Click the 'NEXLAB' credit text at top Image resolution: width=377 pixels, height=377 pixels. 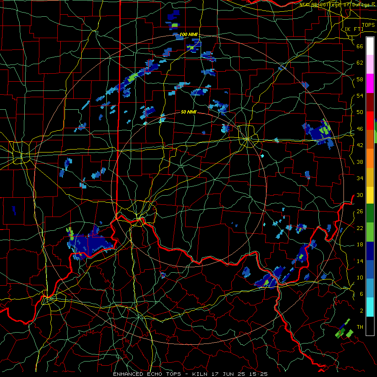click(x=308, y=5)
